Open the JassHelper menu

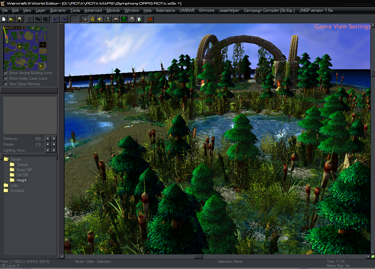pos(229,10)
